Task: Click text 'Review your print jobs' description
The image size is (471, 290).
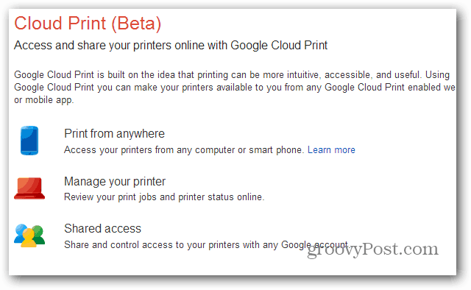Action: (164, 197)
